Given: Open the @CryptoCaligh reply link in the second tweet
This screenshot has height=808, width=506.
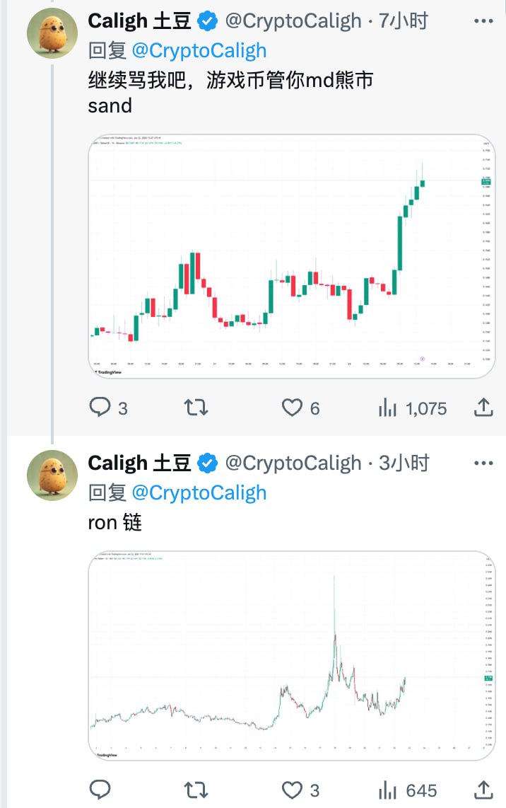Looking at the screenshot, I should 199,492.
